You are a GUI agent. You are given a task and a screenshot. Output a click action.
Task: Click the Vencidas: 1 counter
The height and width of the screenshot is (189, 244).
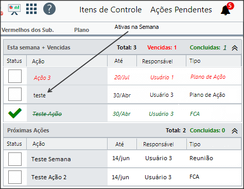click(162, 47)
